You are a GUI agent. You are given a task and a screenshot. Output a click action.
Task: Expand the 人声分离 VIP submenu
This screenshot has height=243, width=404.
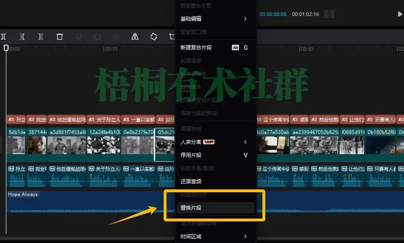point(216,142)
